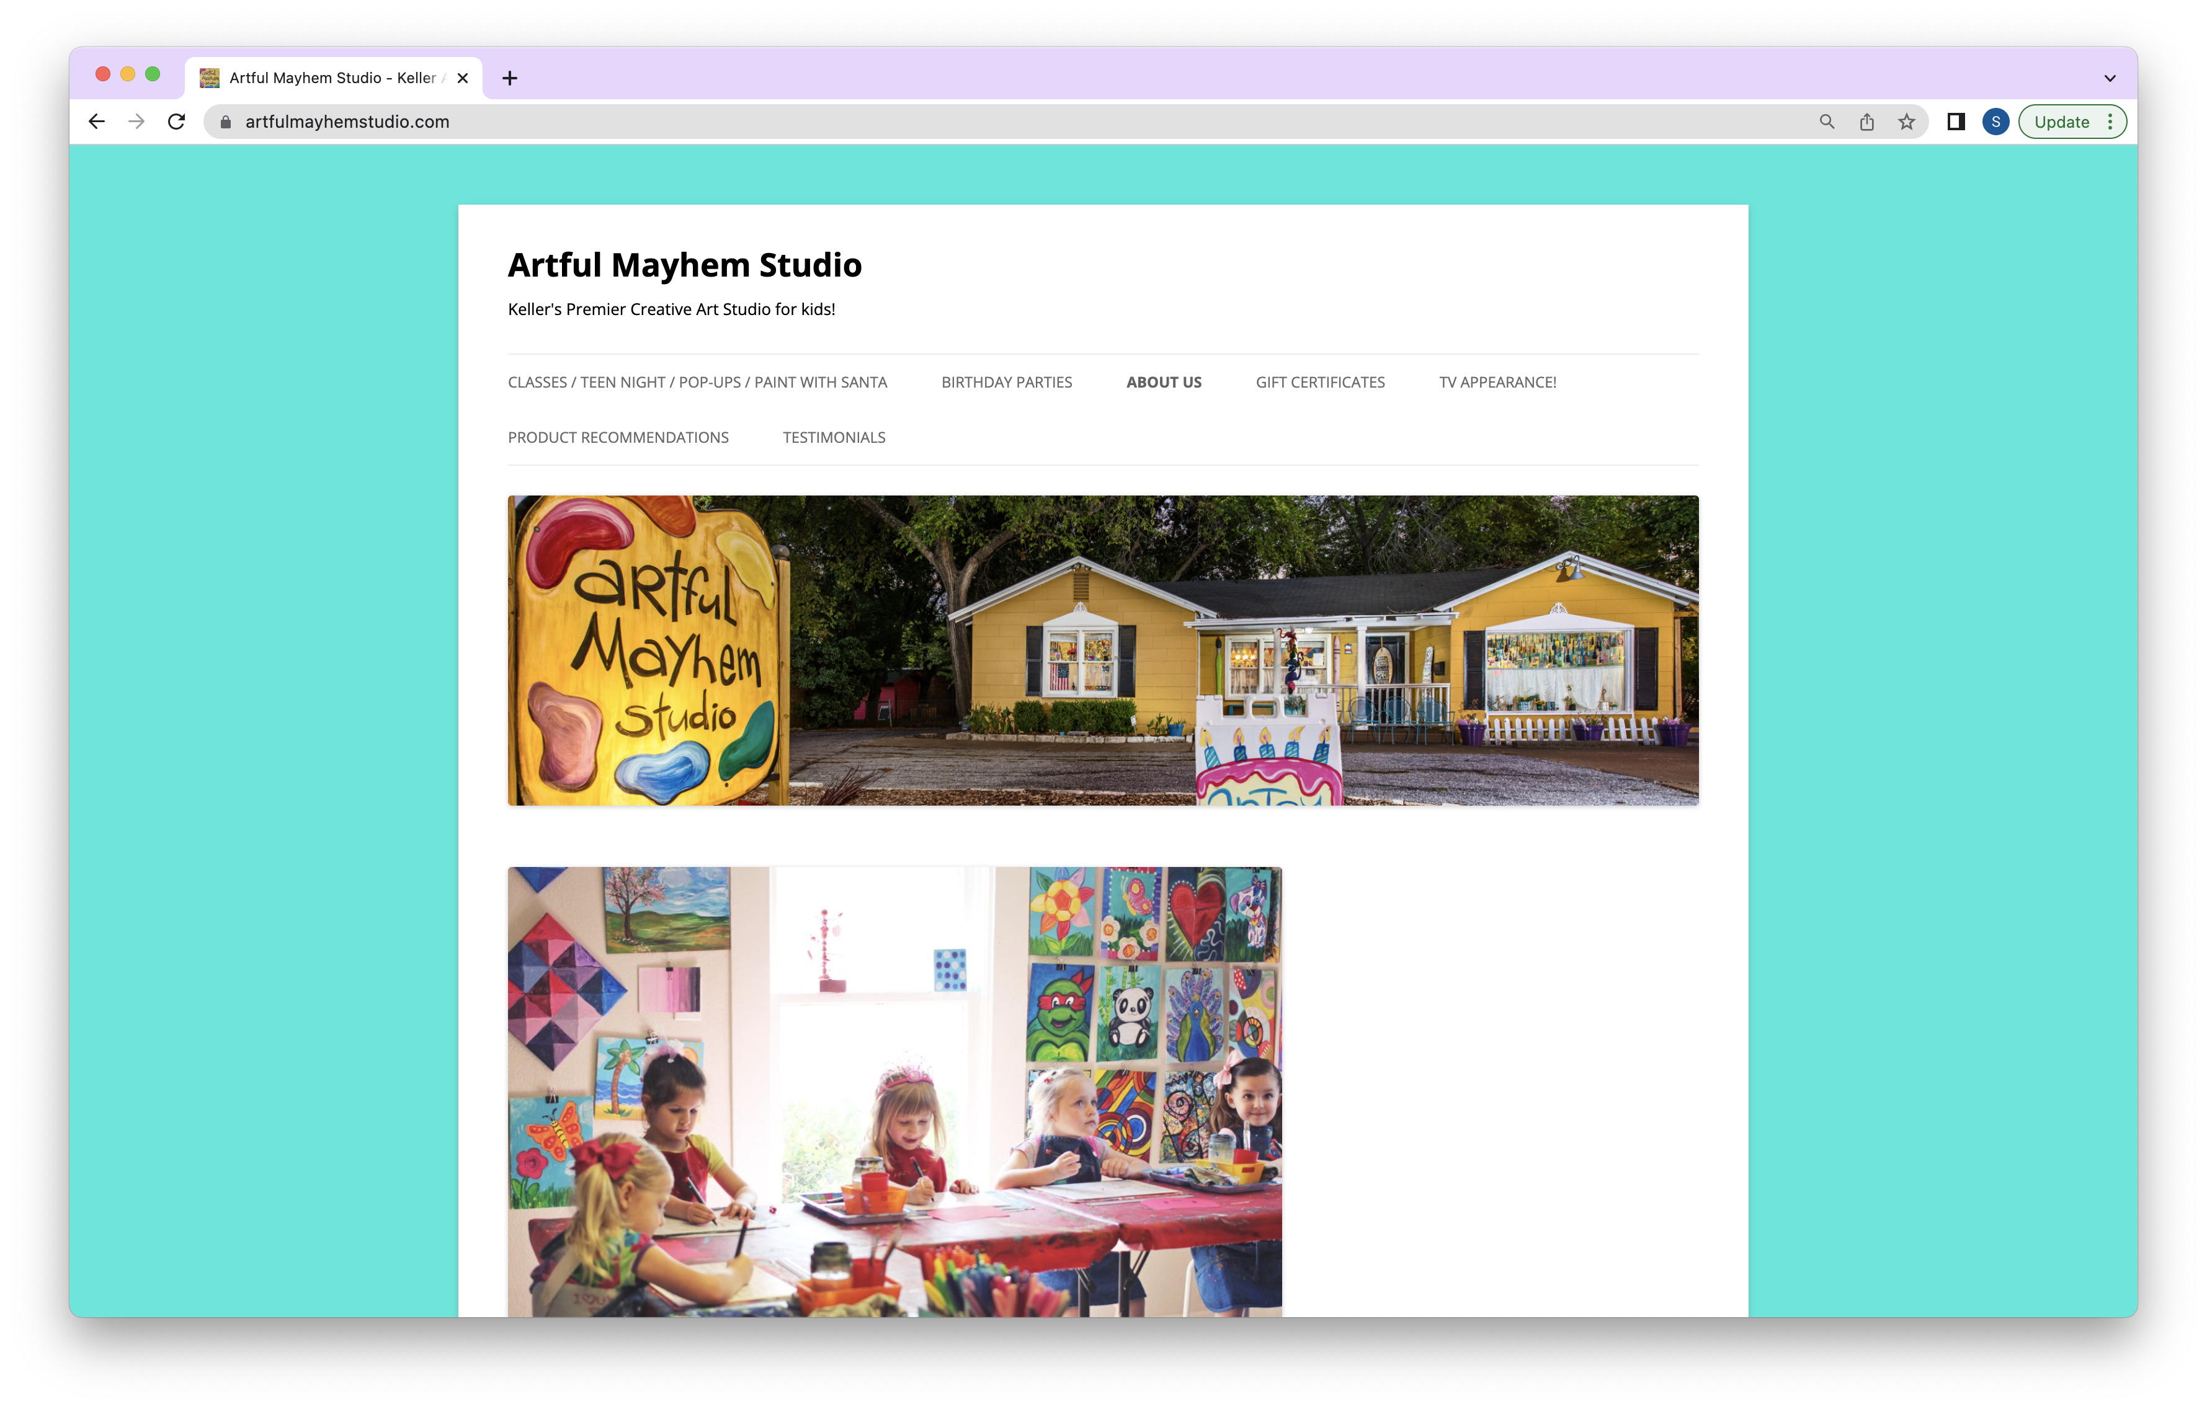Click the green fullscreen window button
The width and height of the screenshot is (2207, 1409).
coord(153,74)
